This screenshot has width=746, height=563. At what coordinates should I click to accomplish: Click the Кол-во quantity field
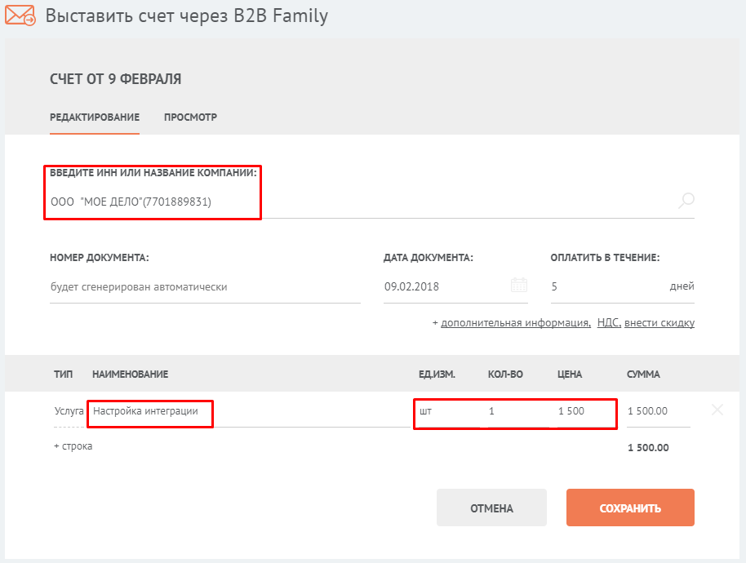pos(514,411)
